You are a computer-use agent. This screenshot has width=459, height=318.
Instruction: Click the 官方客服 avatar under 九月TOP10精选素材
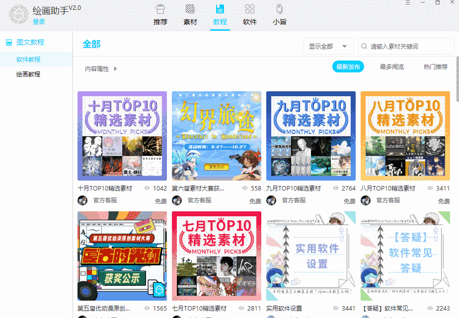coord(271,200)
